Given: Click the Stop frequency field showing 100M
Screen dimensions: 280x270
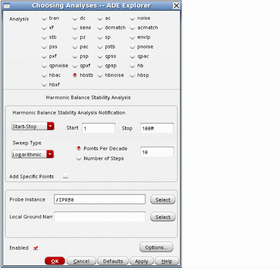Looking at the screenshot, I should pyautogui.click(x=157, y=128).
